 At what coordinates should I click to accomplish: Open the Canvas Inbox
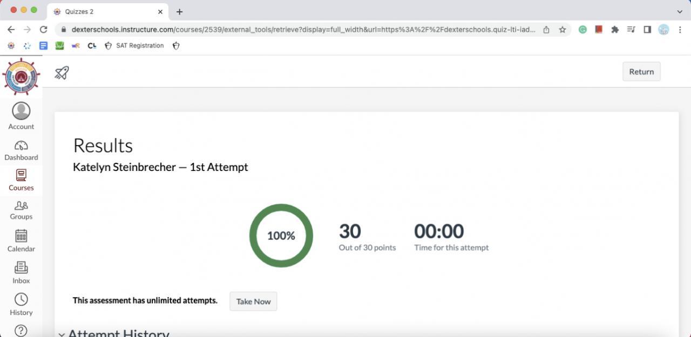click(21, 272)
